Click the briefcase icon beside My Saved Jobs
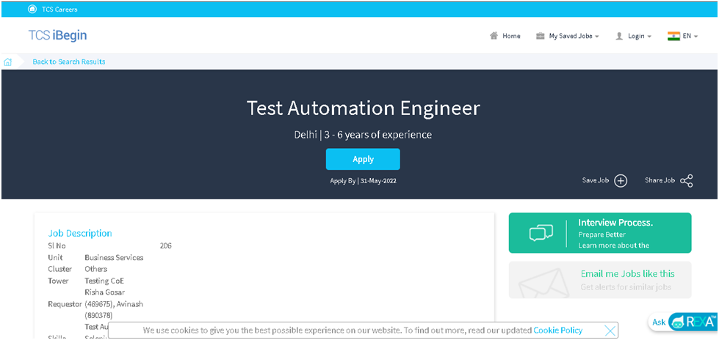Viewport: 719px width, 340px height. tap(540, 36)
